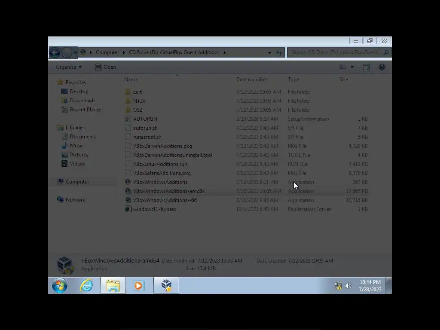Click the magnifier search icon
Screen dimensions: 440x330
(386, 52)
